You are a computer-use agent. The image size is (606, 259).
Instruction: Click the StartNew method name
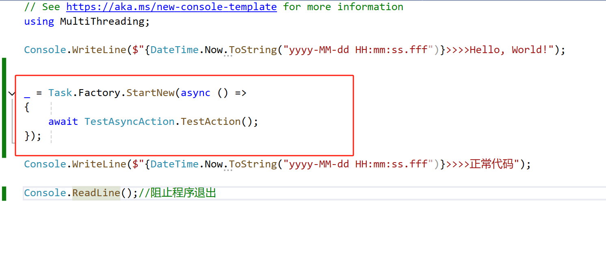[x=150, y=93]
